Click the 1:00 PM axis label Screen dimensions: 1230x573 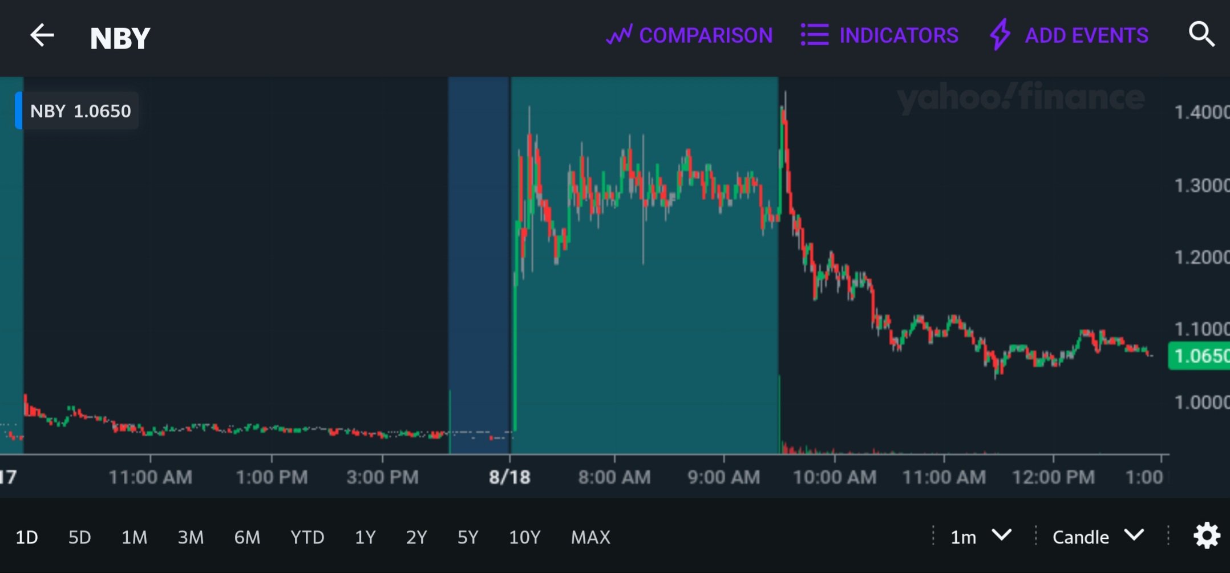coord(272,477)
